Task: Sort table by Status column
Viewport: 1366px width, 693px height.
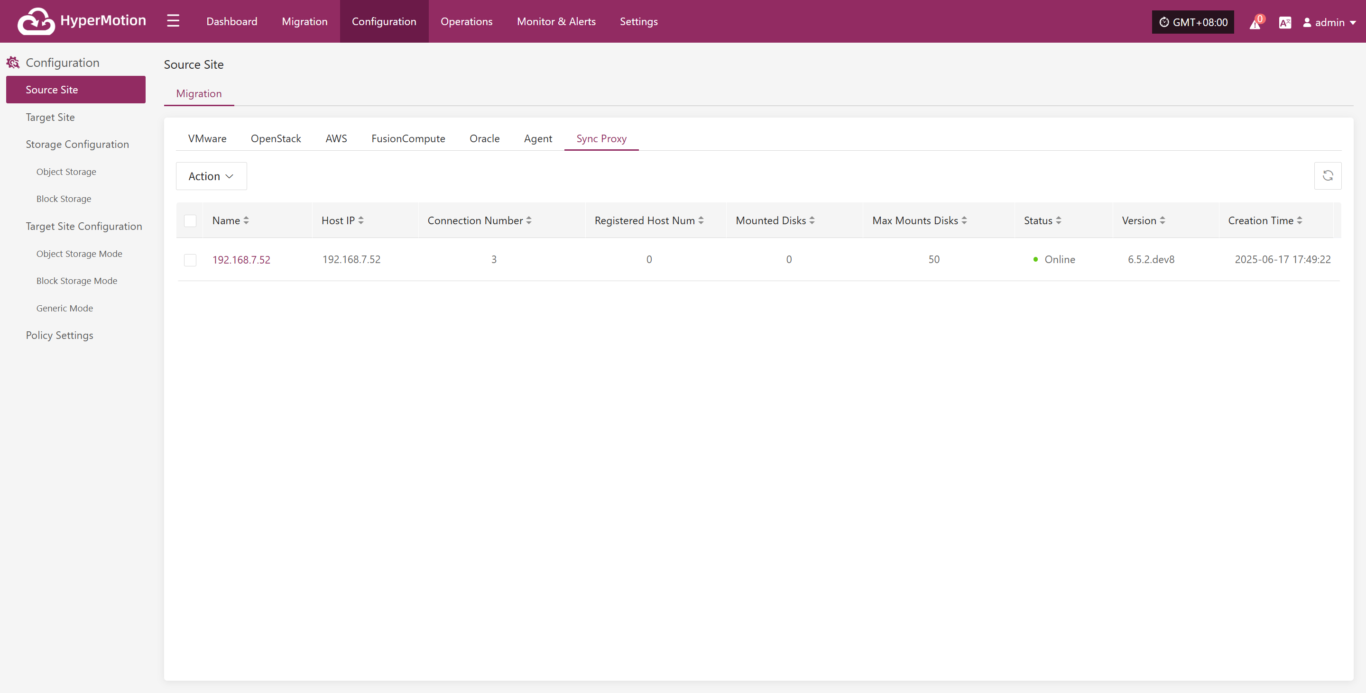Action: tap(1059, 220)
